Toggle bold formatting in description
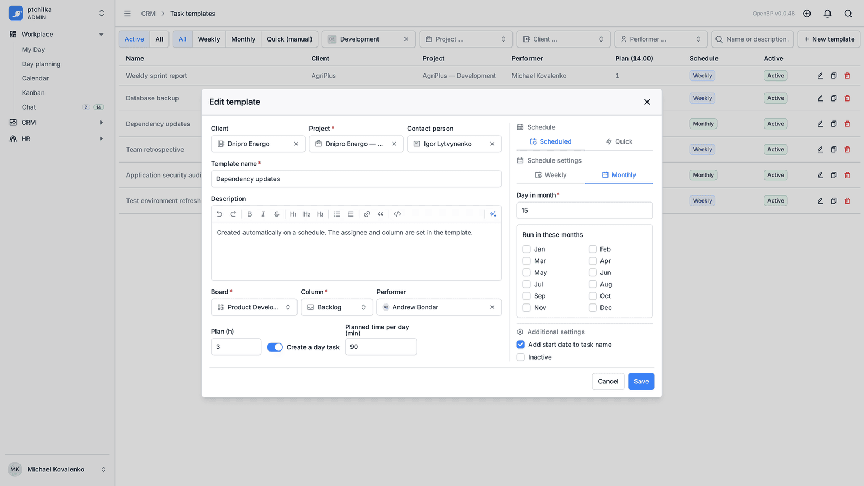Image resolution: width=864 pixels, height=486 pixels. [x=249, y=214]
